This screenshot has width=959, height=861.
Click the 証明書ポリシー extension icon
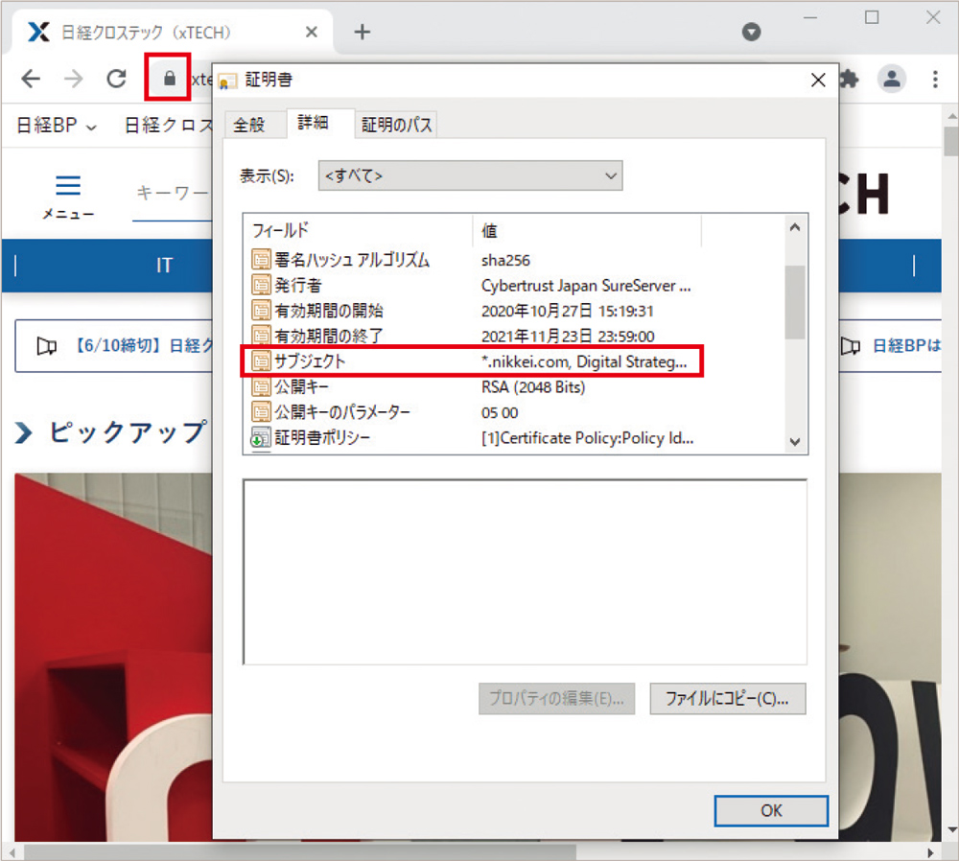261,438
